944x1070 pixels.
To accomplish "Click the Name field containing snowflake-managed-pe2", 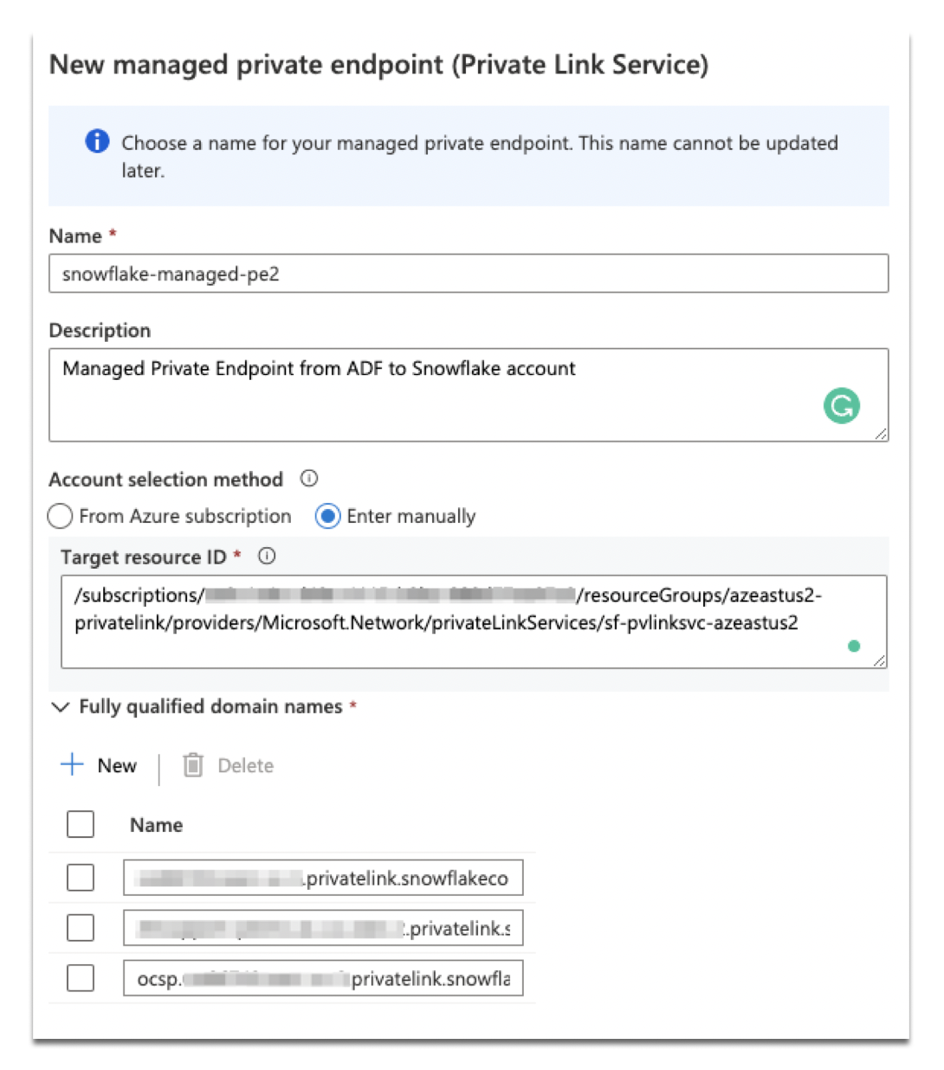I will point(468,274).
